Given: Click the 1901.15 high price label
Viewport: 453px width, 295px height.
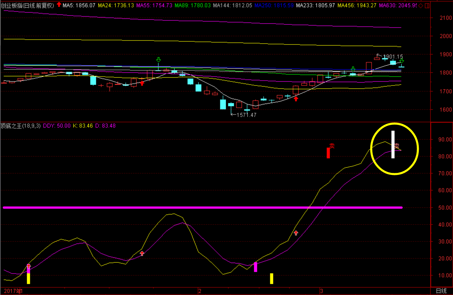Looking at the screenshot, I should pyautogui.click(x=393, y=56).
